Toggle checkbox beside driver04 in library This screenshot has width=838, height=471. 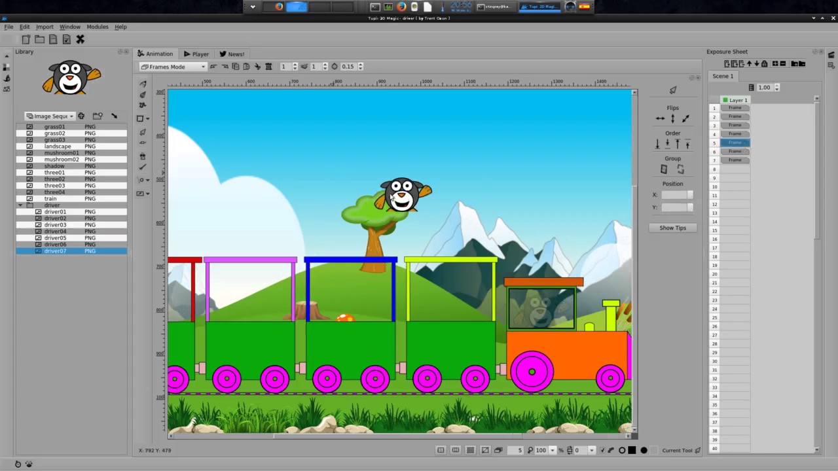[38, 231]
